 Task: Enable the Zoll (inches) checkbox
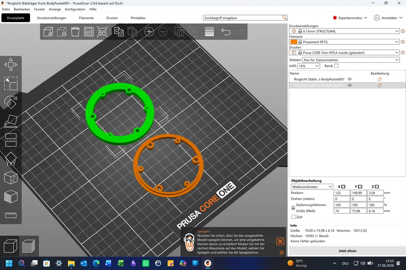click(293, 217)
